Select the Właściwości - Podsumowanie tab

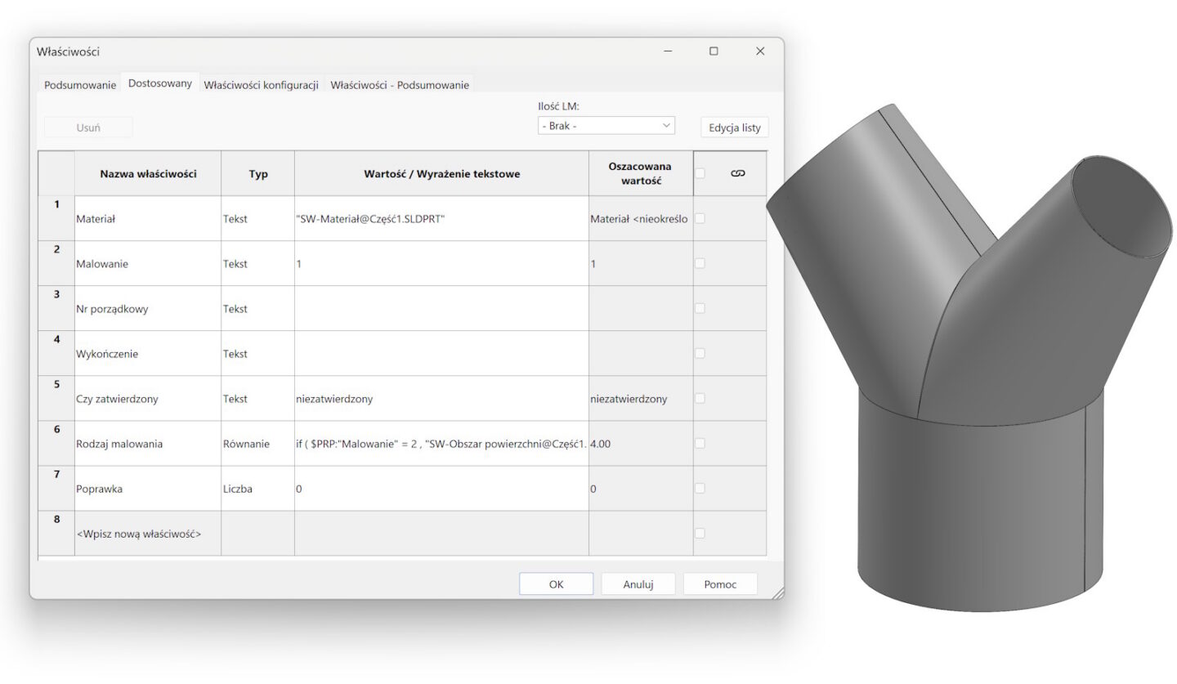[398, 83]
